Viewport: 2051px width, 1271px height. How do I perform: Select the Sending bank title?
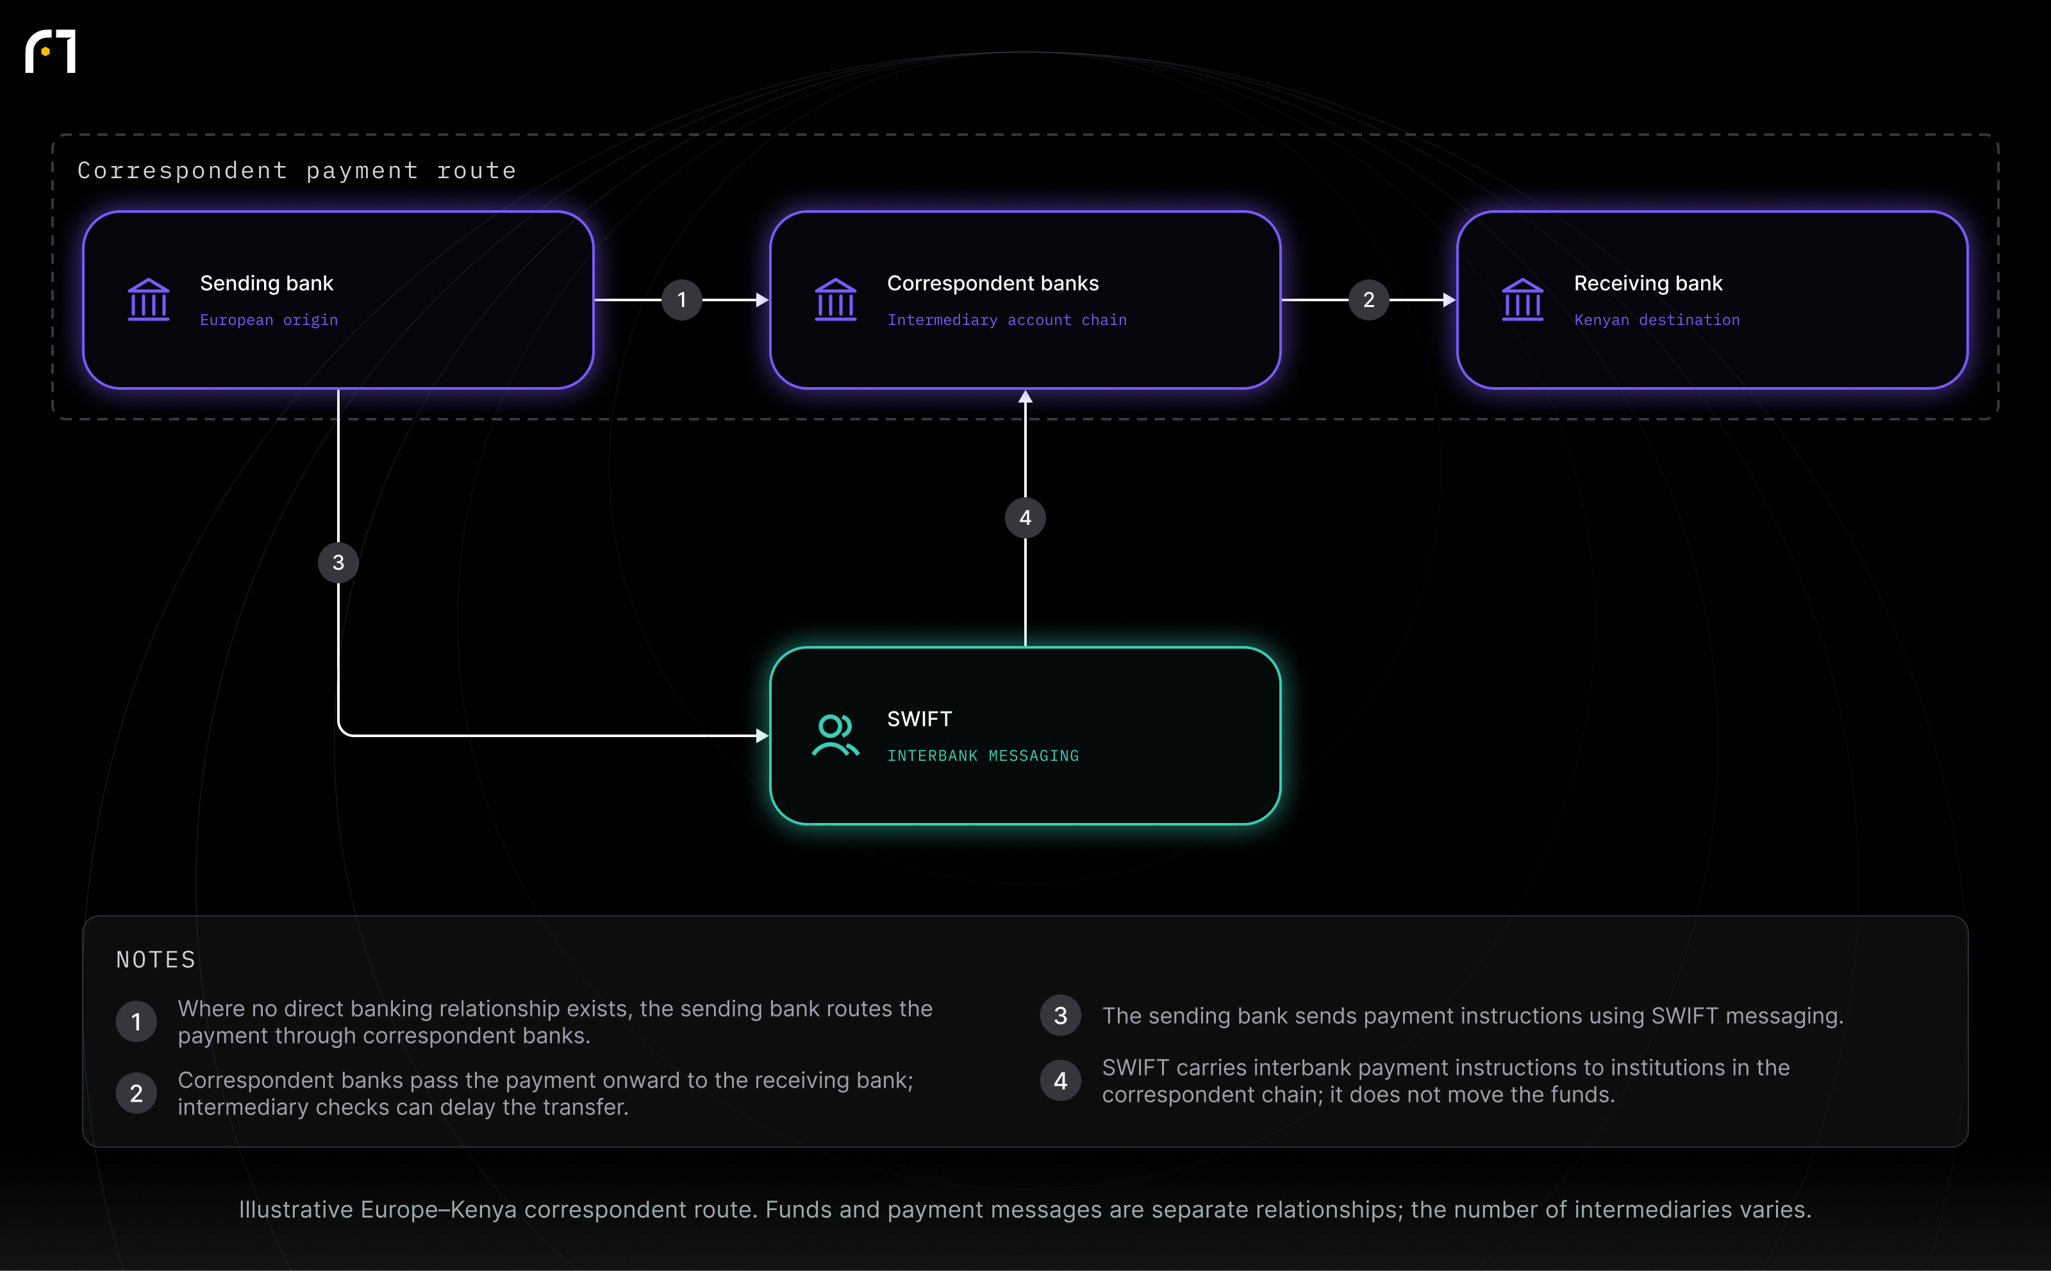tap(267, 284)
